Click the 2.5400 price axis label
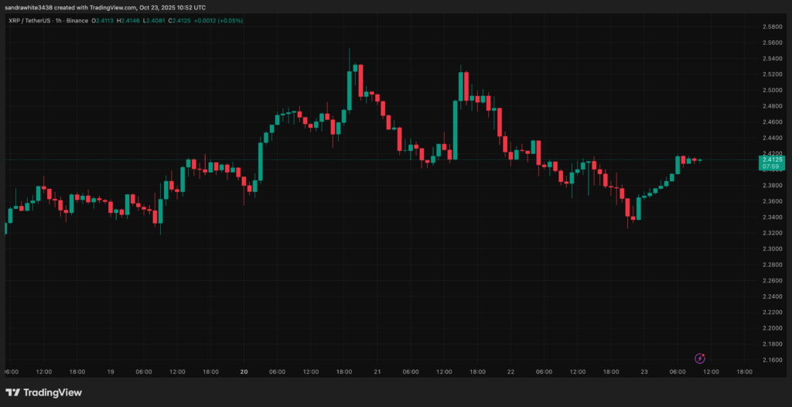This screenshot has height=407, width=792. 773,59
